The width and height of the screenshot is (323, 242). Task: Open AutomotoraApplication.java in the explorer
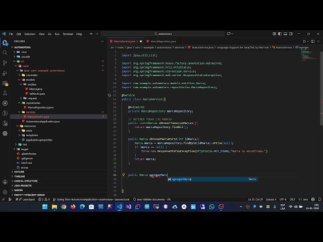point(42,122)
